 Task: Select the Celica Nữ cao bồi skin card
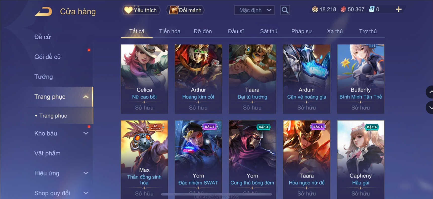[144, 79]
